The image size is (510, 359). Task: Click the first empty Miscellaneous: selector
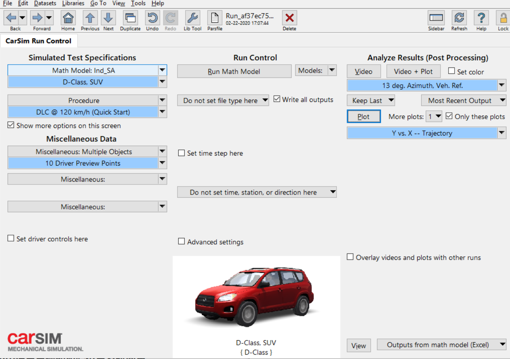coord(87,179)
